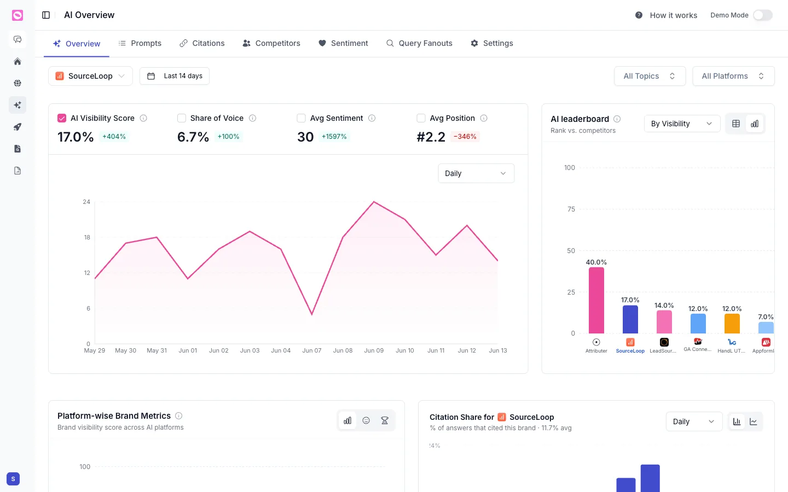Select the AI sparkle sidebar icon

pos(18,105)
